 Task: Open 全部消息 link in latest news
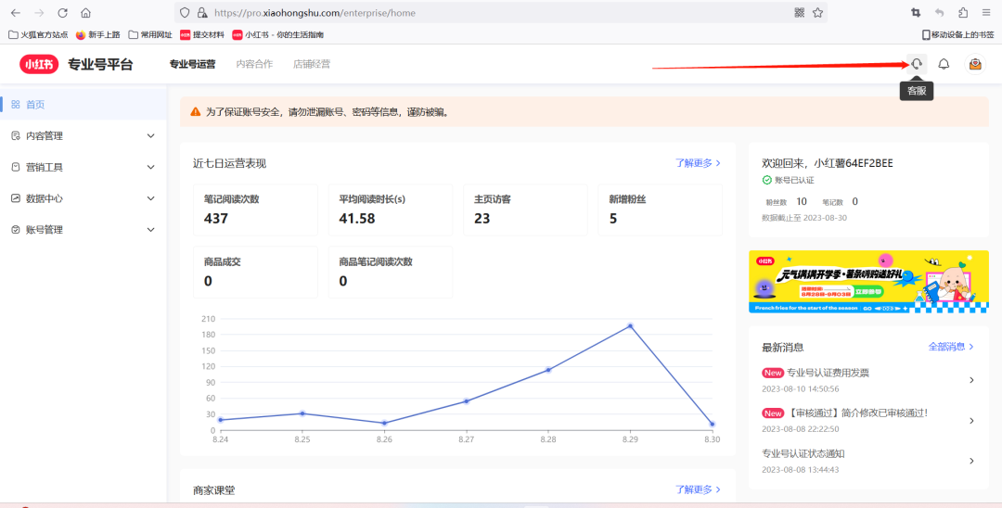click(x=951, y=347)
